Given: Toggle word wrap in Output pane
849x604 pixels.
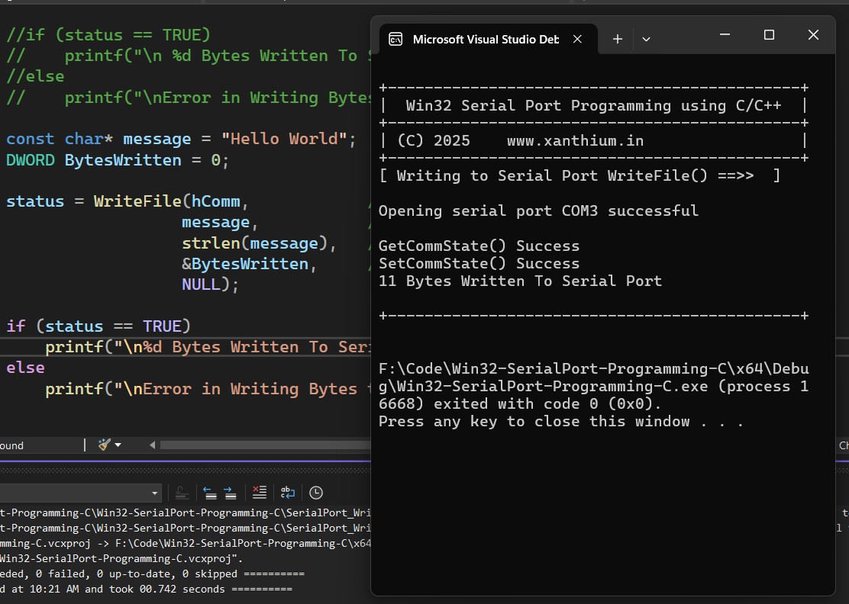Looking at the screenshot, I should [x=288, y=493].
